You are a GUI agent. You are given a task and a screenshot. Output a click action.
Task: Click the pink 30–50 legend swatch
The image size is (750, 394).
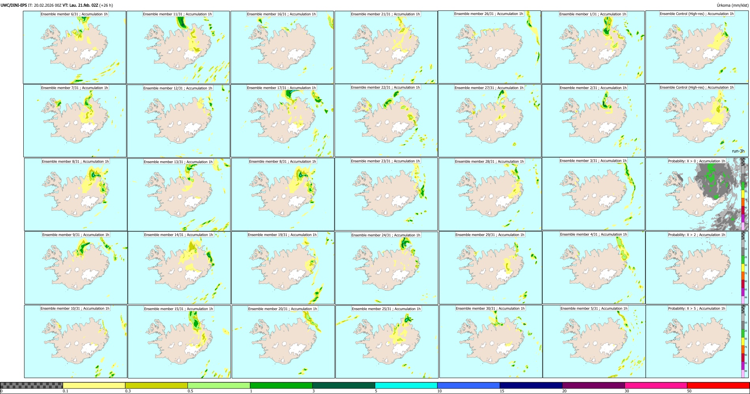[x=656, y=385]
